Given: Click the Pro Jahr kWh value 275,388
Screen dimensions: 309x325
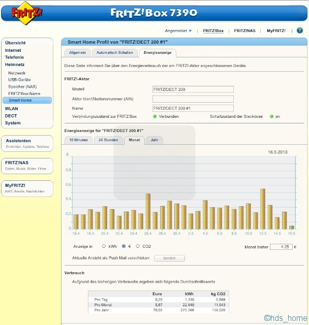Looking at the screenshot, I should click(187, 310).
